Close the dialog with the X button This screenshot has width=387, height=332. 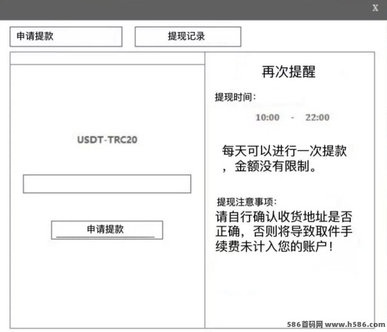(375, 8)
